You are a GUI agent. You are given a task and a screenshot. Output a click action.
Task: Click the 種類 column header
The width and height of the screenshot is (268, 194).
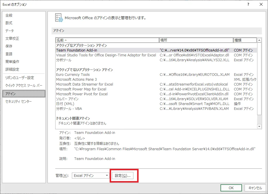[x=245, y=40]
